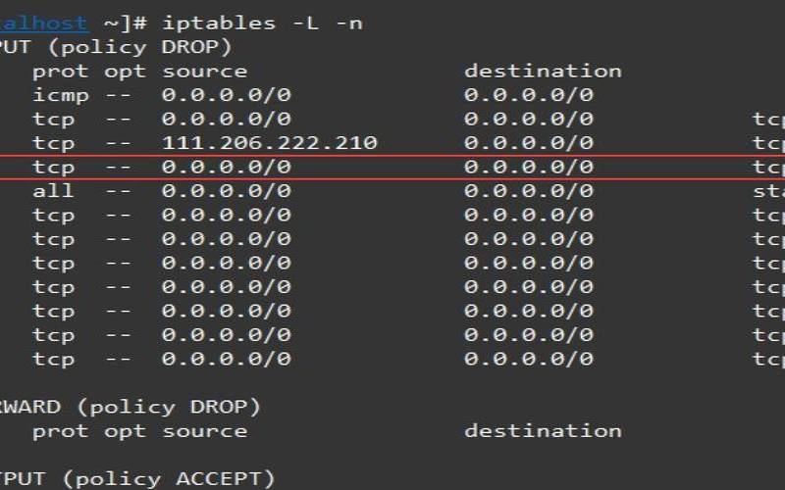The image size is (785, 490).
Task: Click the destination of the 111.206.222.210 rule
Action: (529, 143)
